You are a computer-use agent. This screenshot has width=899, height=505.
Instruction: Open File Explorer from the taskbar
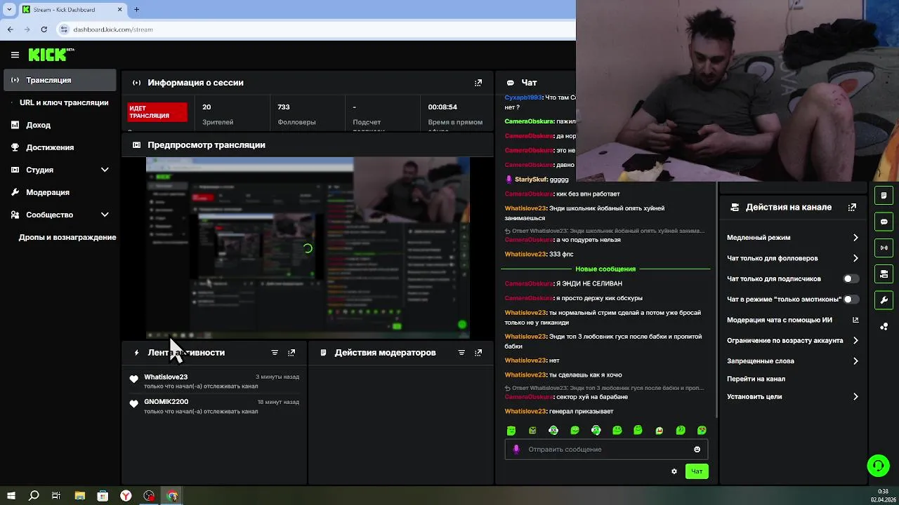[x=79, y=496]
